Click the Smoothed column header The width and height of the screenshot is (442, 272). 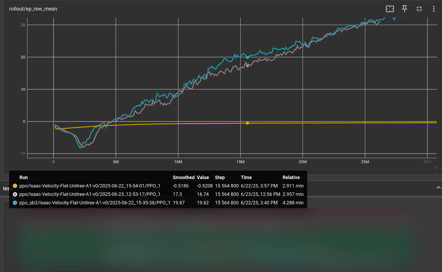pyautogui.click(x=184, y=177)
